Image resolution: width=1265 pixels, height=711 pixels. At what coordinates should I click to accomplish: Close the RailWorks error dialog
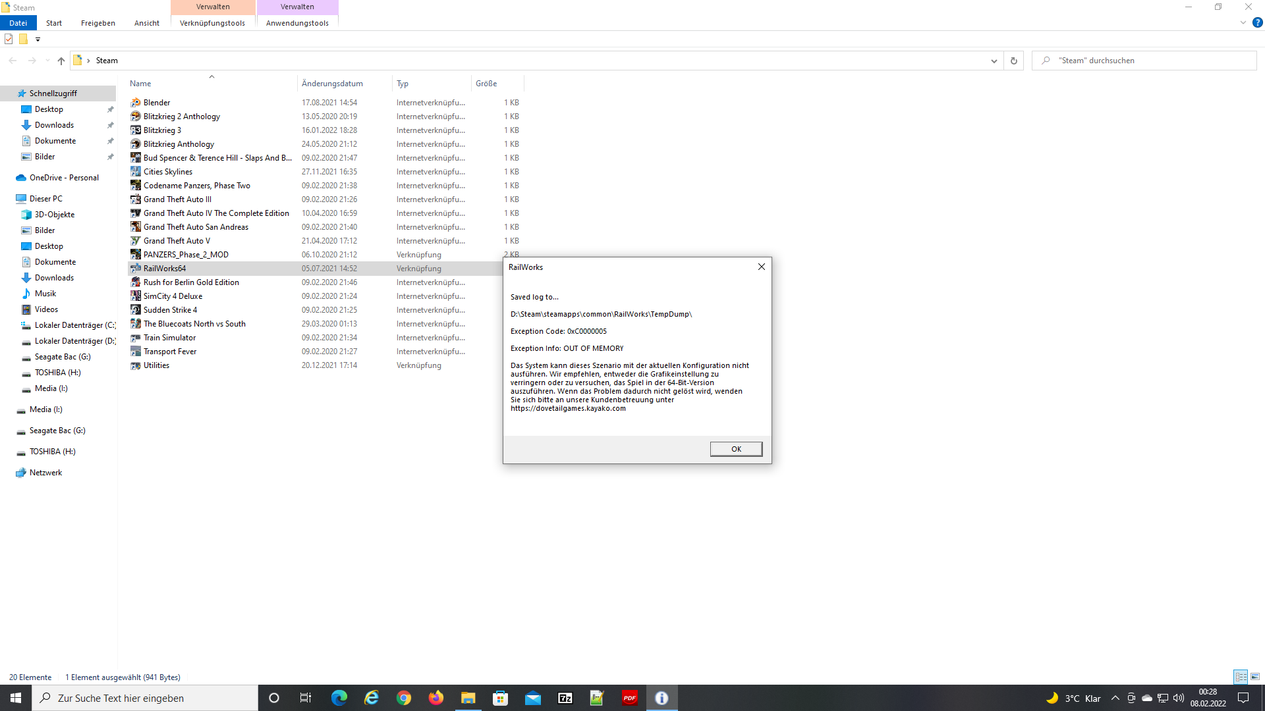point(761,267)
